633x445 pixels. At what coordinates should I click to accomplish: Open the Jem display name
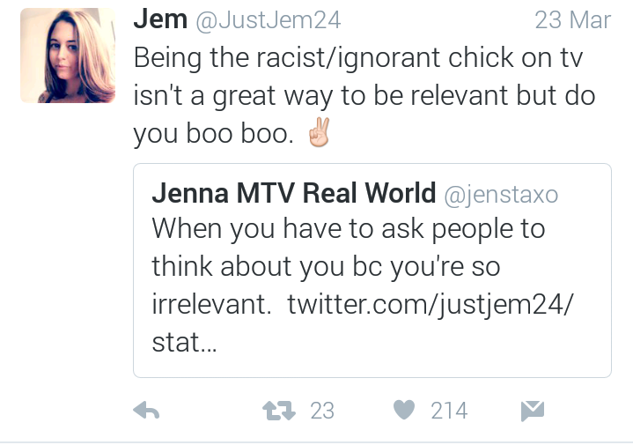(x=160, y=19)
